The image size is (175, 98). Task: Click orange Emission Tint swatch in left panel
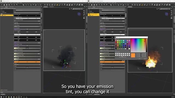(27, 62)
